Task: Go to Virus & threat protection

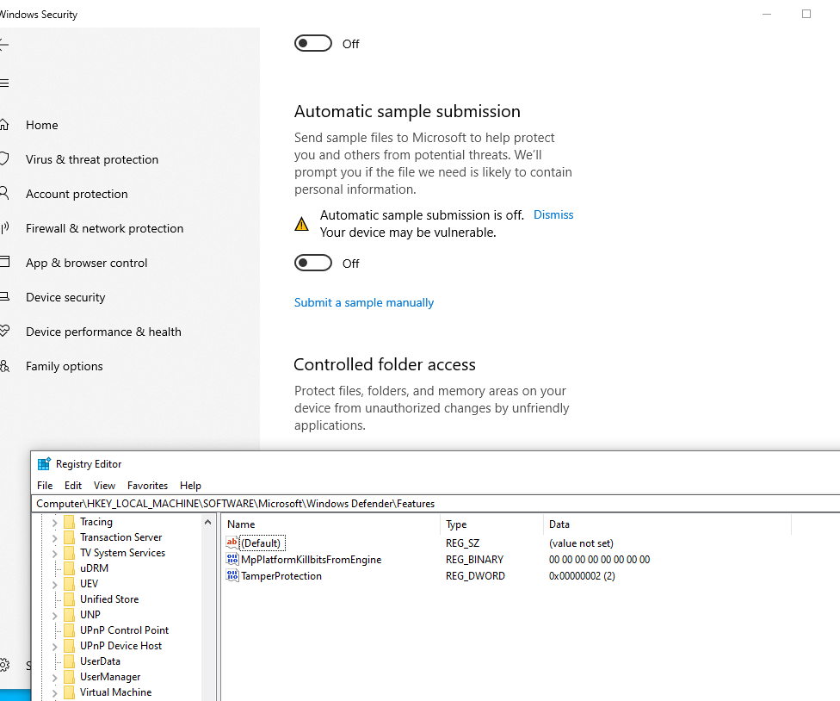Action: tap(92, 159)
